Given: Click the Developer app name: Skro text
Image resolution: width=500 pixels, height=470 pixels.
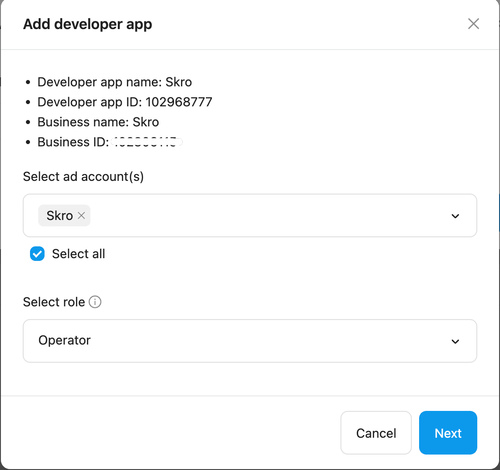Looking at the screenshot, I should click(115, 82).
